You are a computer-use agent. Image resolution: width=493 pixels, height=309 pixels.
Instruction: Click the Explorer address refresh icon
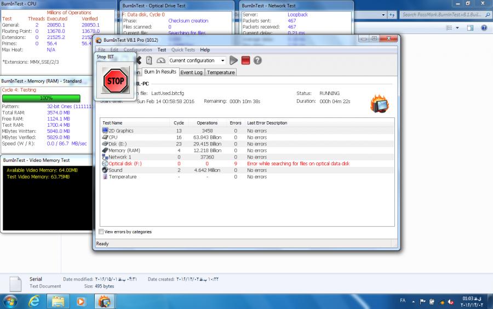pos(392,15)
